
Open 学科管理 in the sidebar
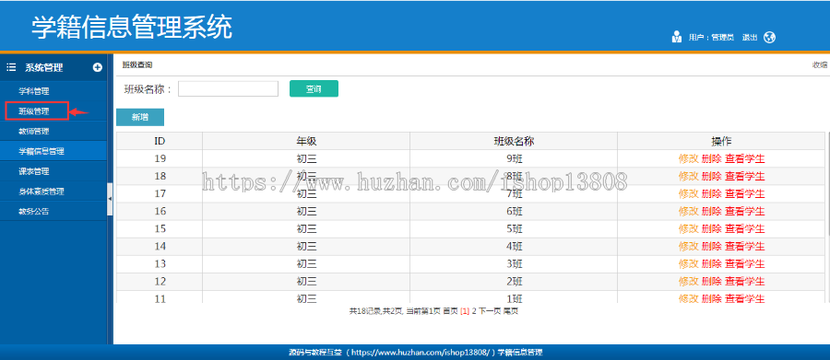[x=34, y=91]
